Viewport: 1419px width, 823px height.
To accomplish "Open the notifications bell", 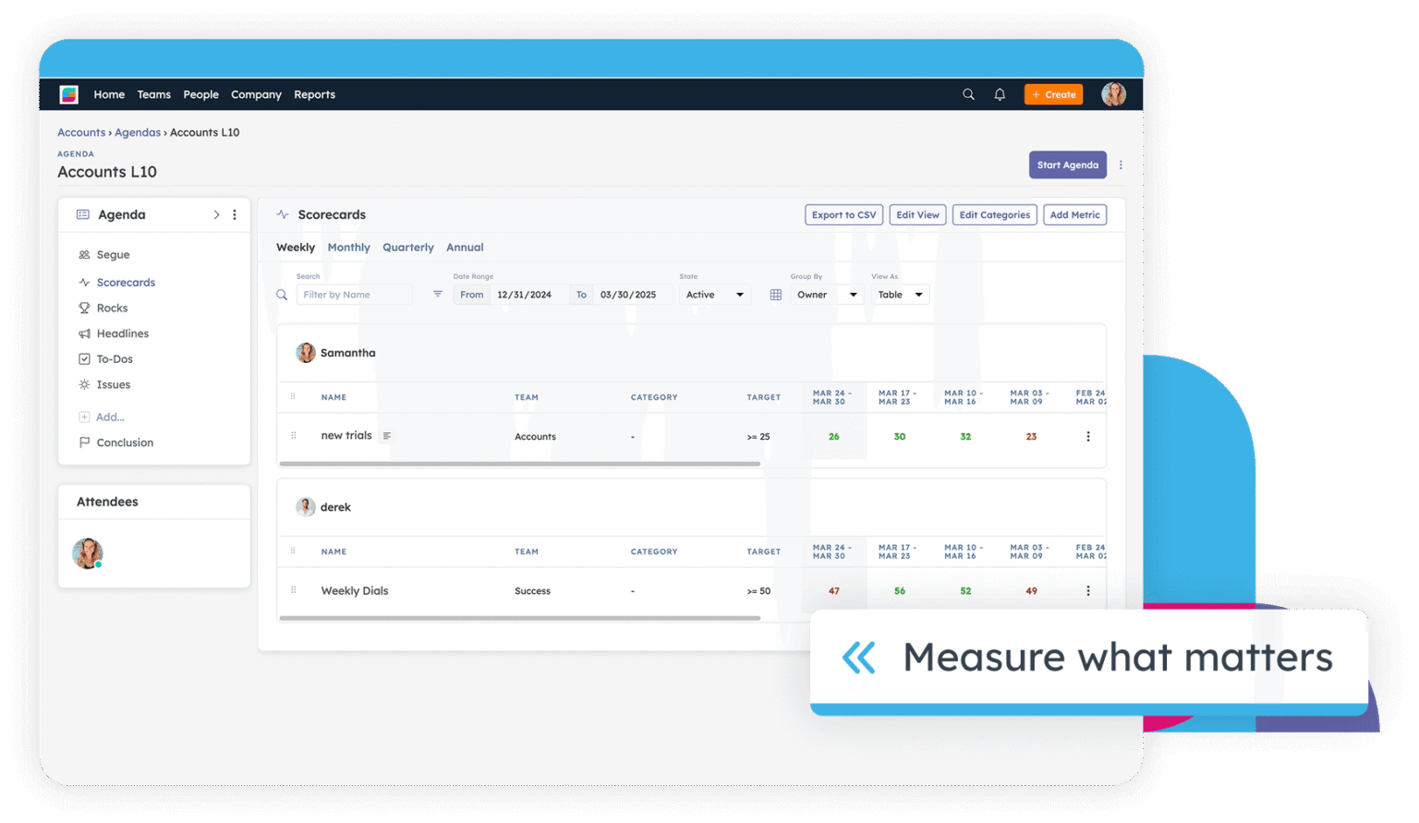I will click(x=1000, y=94).
